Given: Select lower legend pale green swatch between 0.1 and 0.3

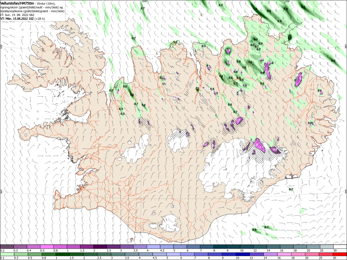Looking at the screenshot, I should click(x=7, y=254).
